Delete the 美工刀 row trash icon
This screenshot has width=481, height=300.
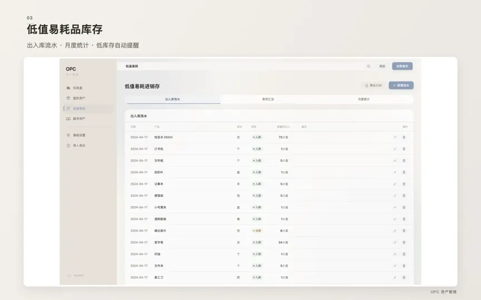(404, 277)
